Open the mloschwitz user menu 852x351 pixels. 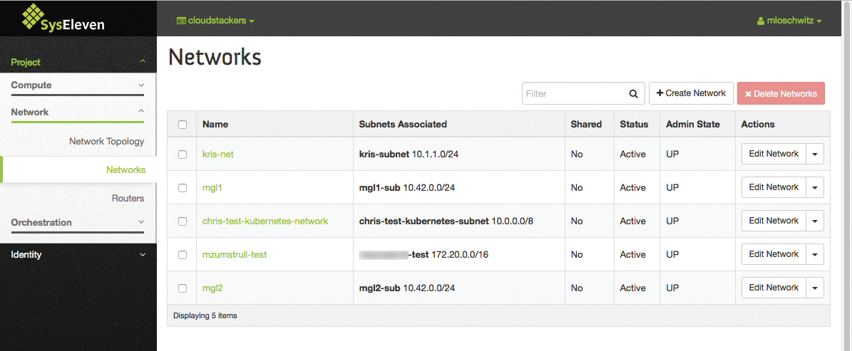789,21
